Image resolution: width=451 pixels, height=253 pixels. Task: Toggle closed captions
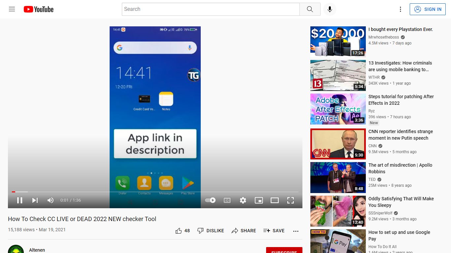tap(227, 200)
